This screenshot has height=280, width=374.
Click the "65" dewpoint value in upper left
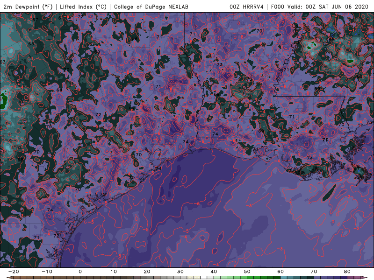(31, 44)
